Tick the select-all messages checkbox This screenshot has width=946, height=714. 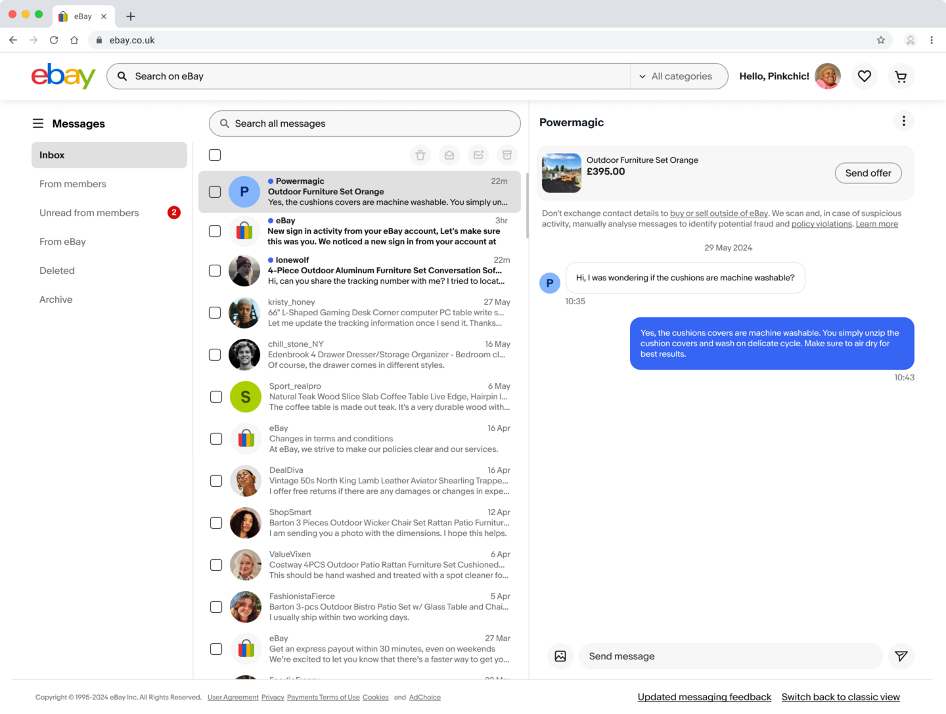215,155
